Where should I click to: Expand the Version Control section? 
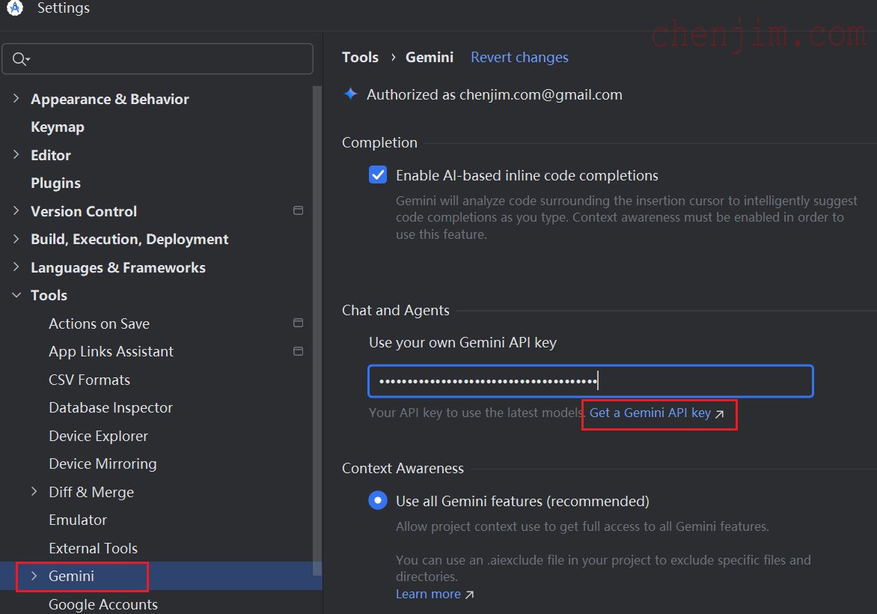pyautogui.click(x=16, y=210)
